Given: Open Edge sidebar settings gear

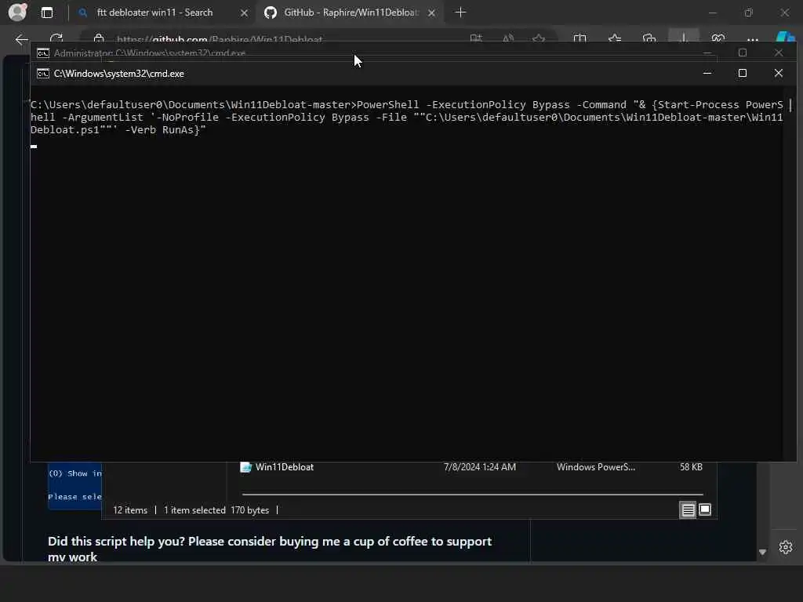Looking at the screenshot, I should point(786,547).
